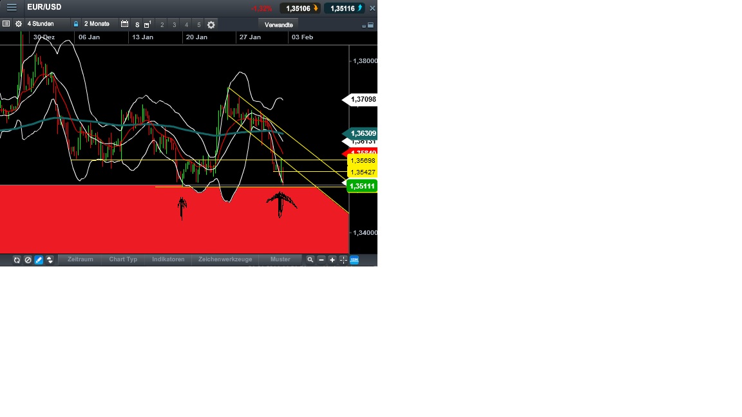
Task: Expand the up/down sort arrows control
Action: point(49,259)
